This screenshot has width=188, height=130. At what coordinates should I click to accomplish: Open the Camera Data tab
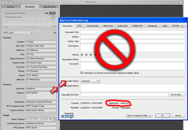94,26
